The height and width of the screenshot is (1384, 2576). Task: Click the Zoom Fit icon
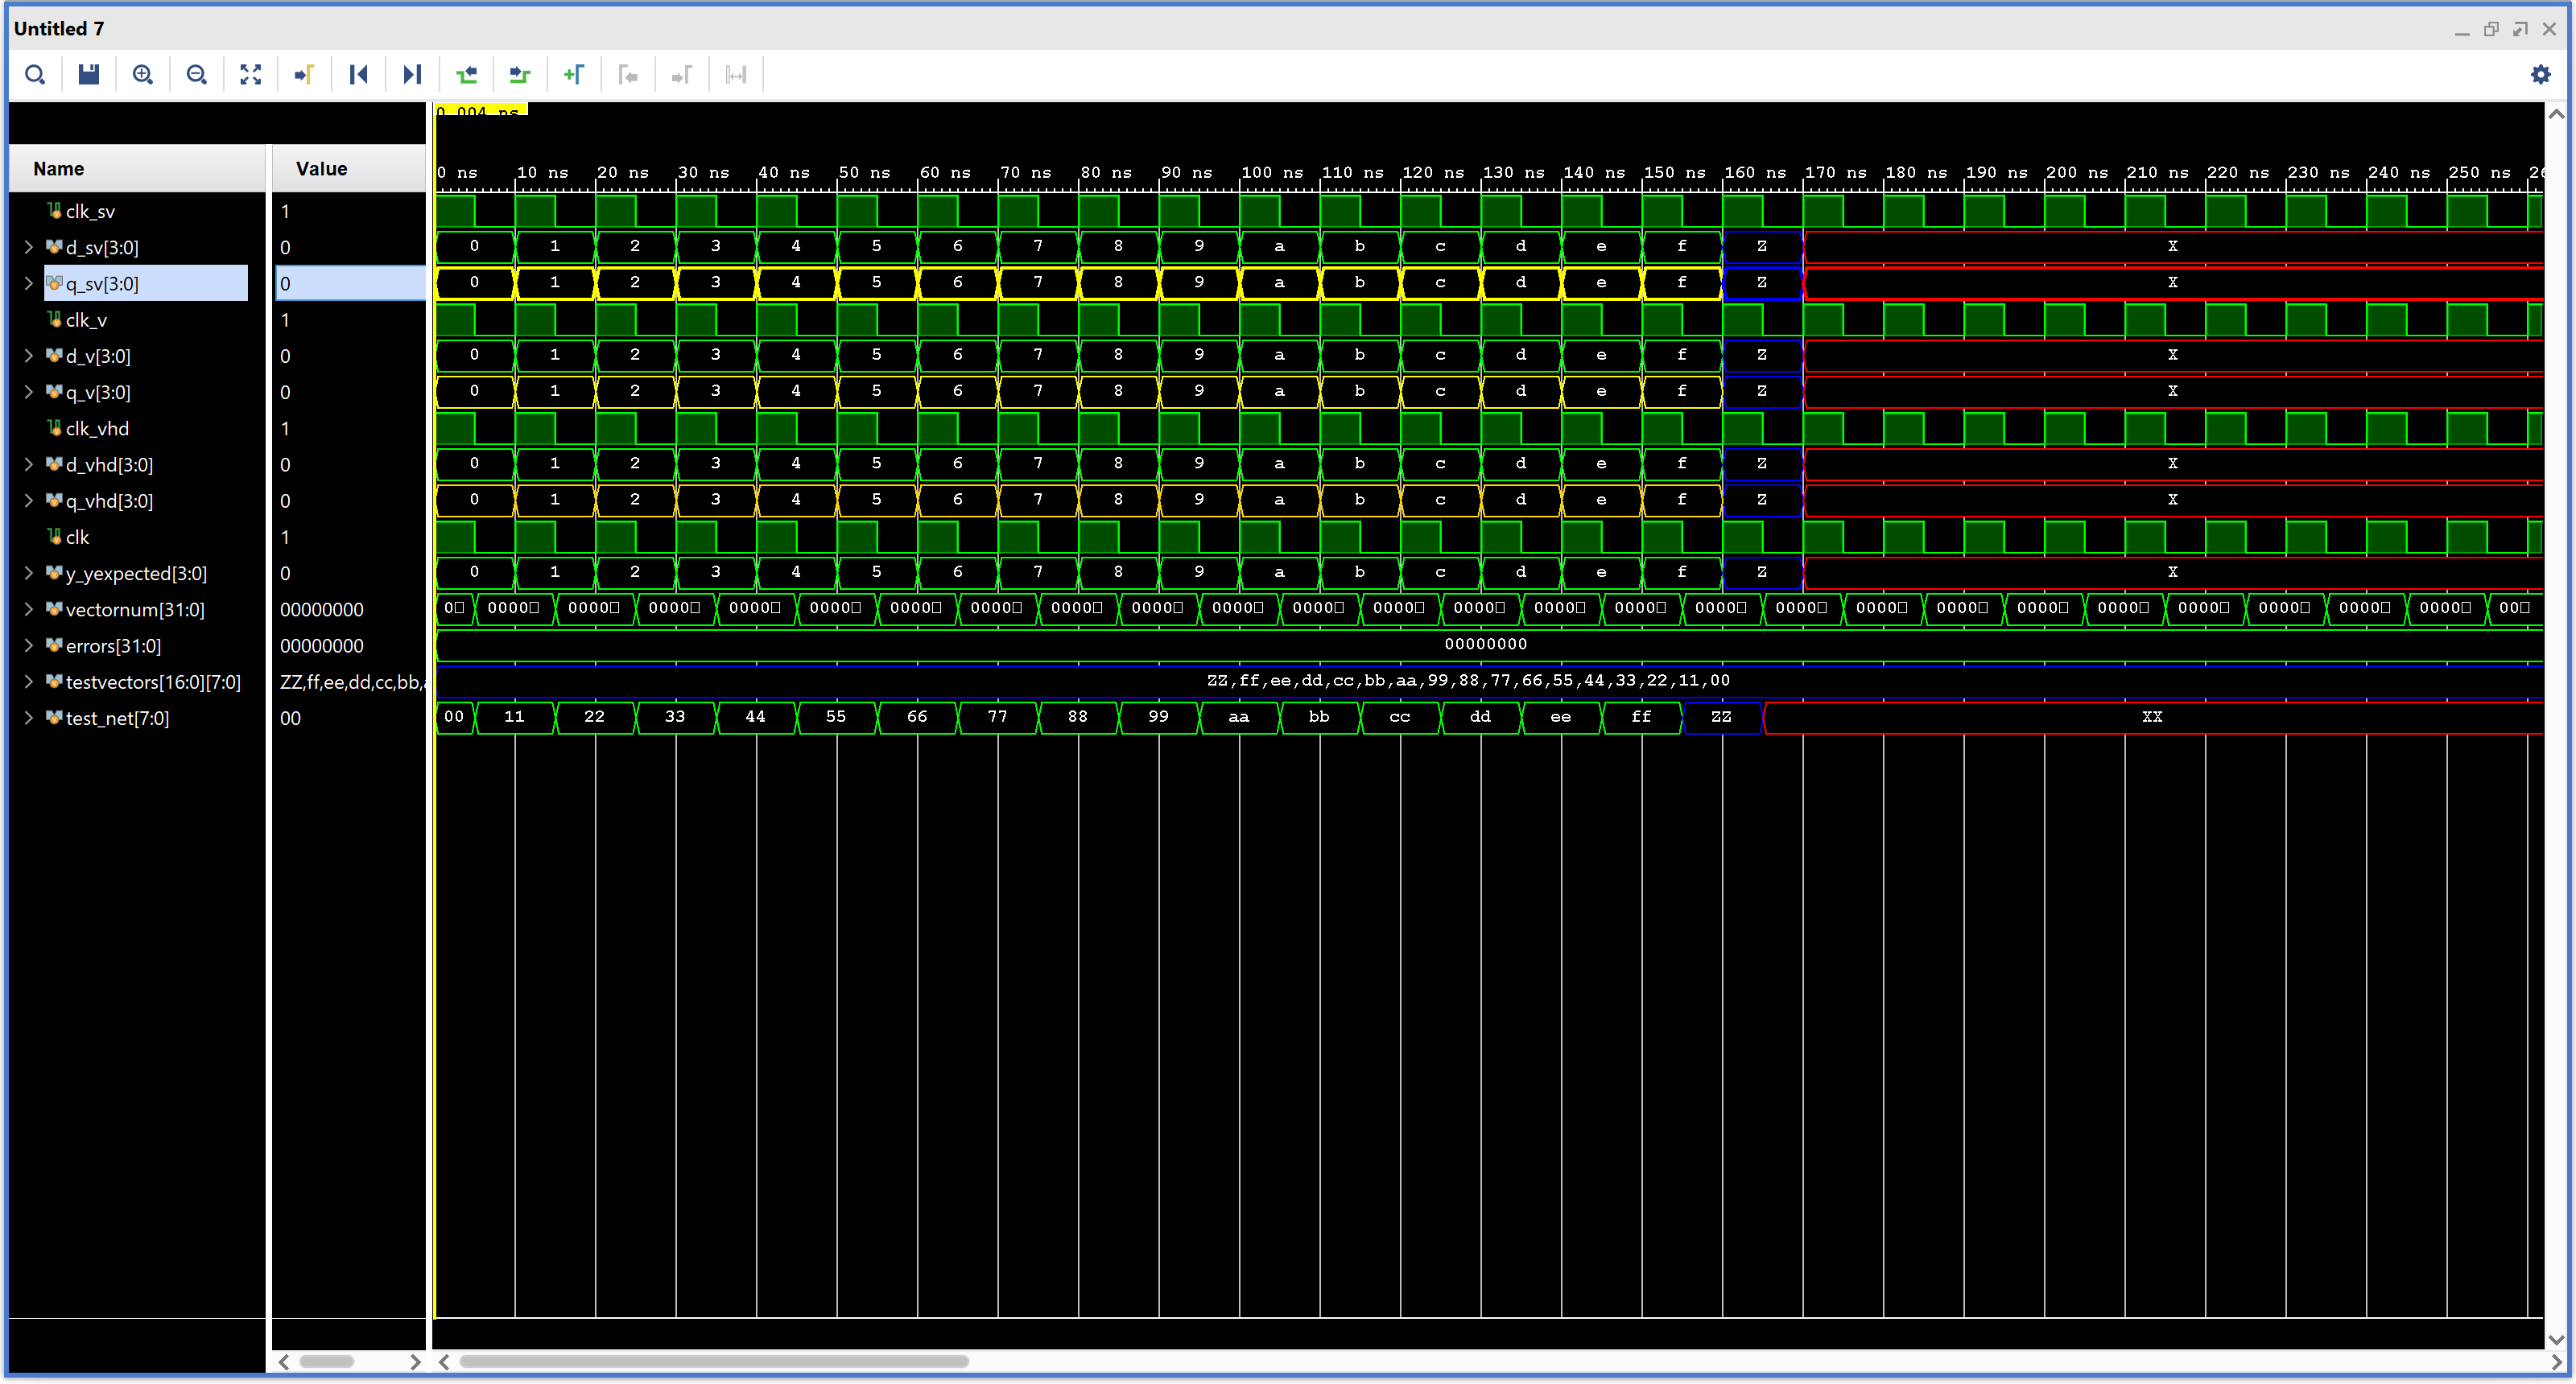[251, 75]
